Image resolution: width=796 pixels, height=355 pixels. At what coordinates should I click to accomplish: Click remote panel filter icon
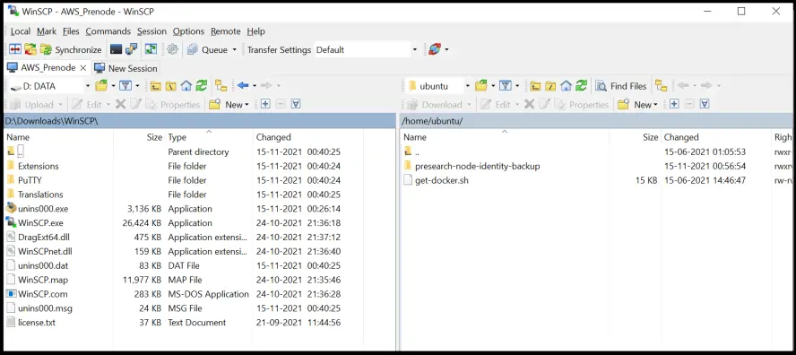click(x=505, y=86)
